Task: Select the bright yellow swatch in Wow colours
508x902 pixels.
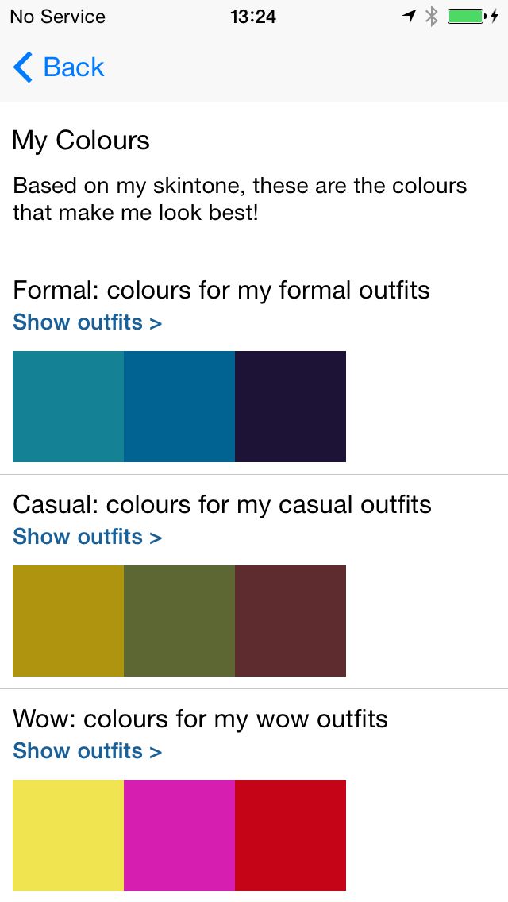Action: click(x=67, y=835)
